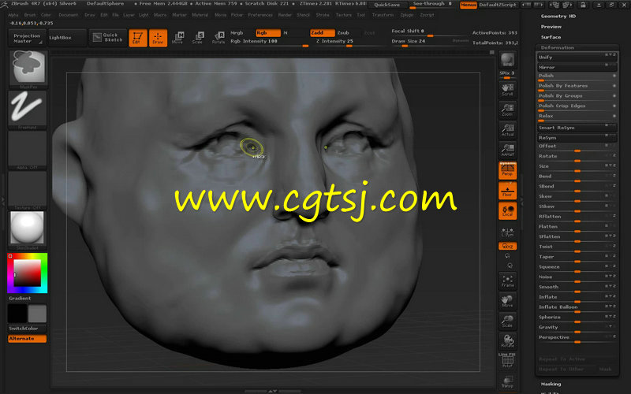Image resolution: width=631 pixels, height=394 pixels.
Task: Open the current brush thumbnail
Action: [x=28, y=68]
